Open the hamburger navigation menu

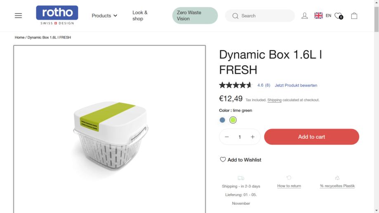19,16
